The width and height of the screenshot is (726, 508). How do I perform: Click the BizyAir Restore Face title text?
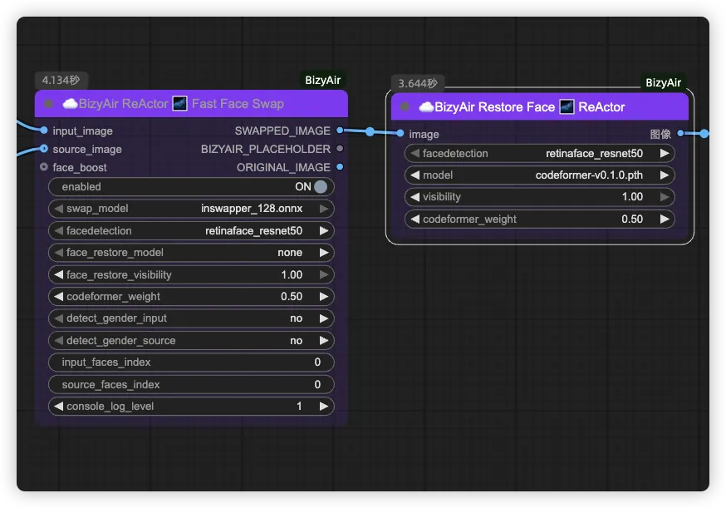point(494,107)
